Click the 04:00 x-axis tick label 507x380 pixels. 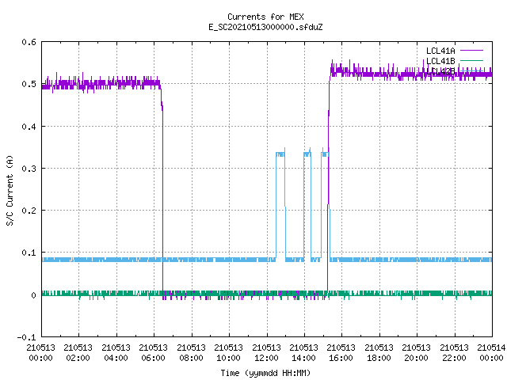click(116, 358)
